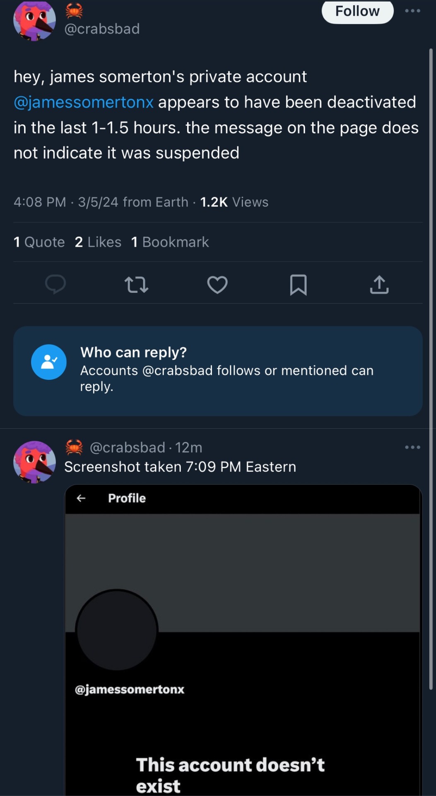
Task: Open reply author's avatar next to 12m
Action: point(34,461)
